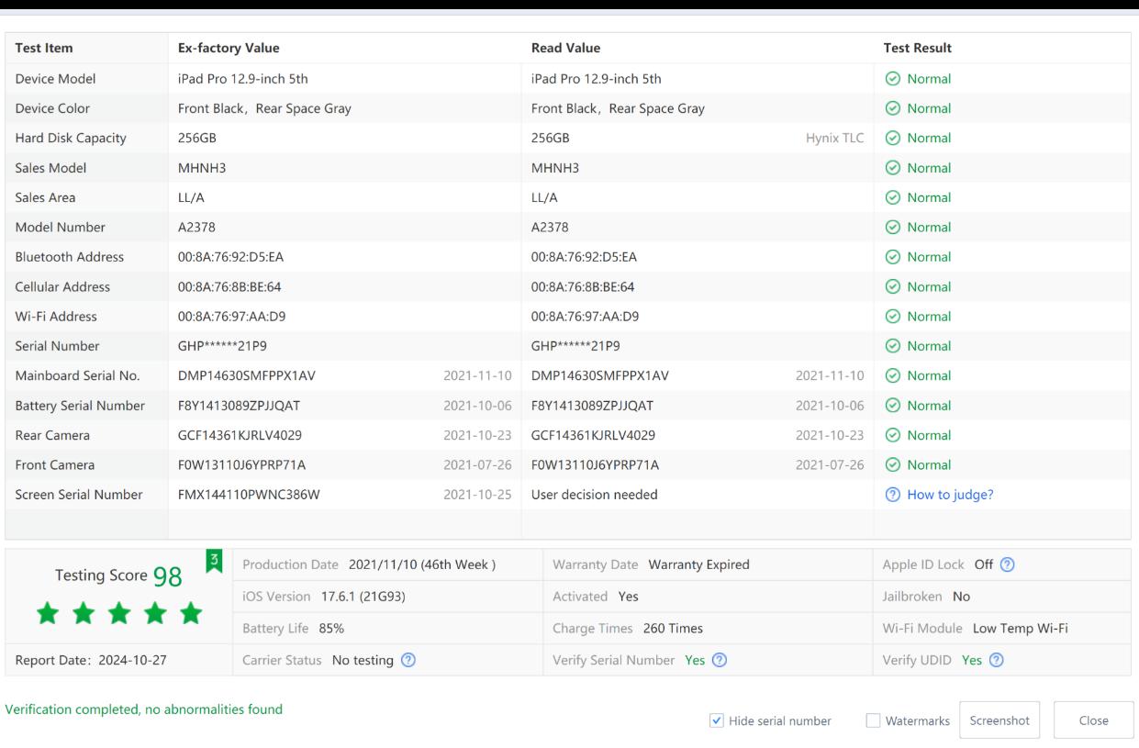Enable the Watermarks checkbox
The image size is (1139, 748).
[x=873, y=720]
